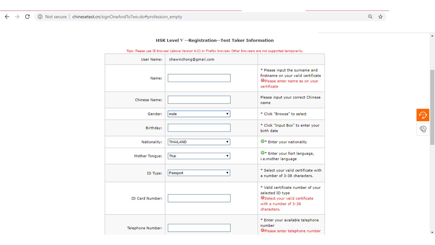
Task: Click the red error icon for name hint
Action: coord(262,81)
